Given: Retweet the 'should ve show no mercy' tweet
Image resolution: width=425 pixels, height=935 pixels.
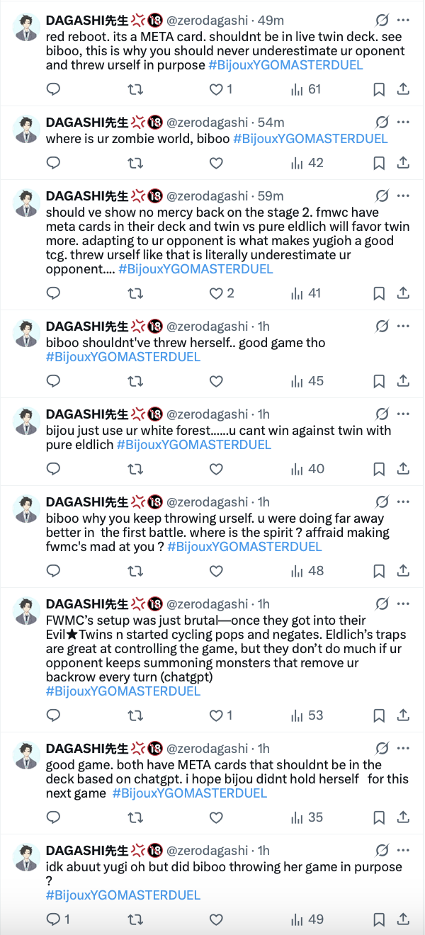Looking at the screenshot, I should pos(135,293).
